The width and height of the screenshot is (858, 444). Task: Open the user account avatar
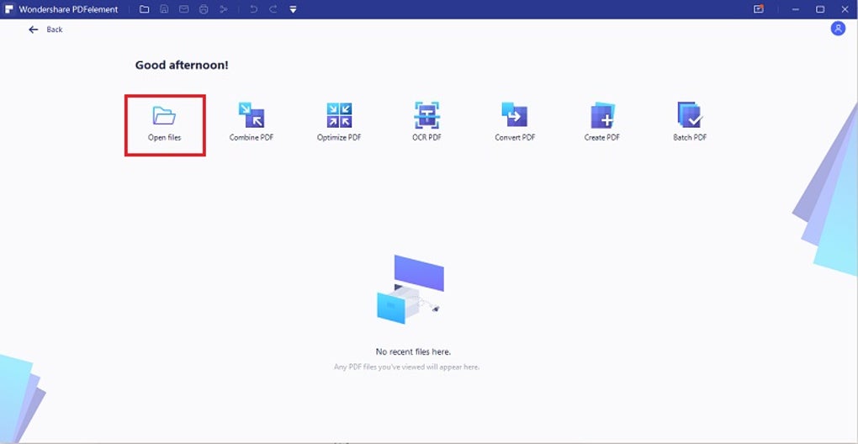click(x=838, y=29)
